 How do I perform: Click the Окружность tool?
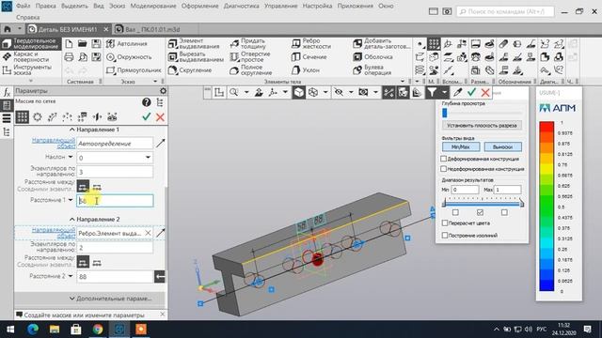click(x=129, y=57)
